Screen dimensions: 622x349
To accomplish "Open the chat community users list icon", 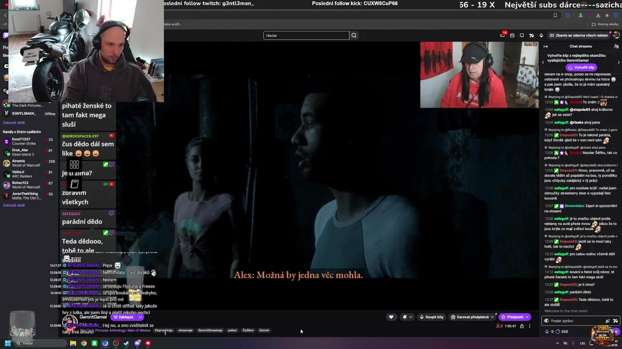I will (x=616, y=47).
